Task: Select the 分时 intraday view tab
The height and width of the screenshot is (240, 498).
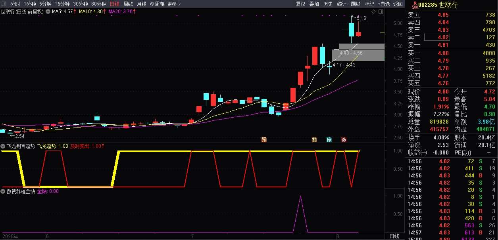Action: 15,4
